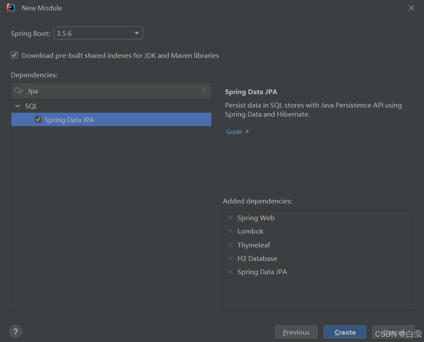
Task: Click the SQL category label
Action: [32, 106]
